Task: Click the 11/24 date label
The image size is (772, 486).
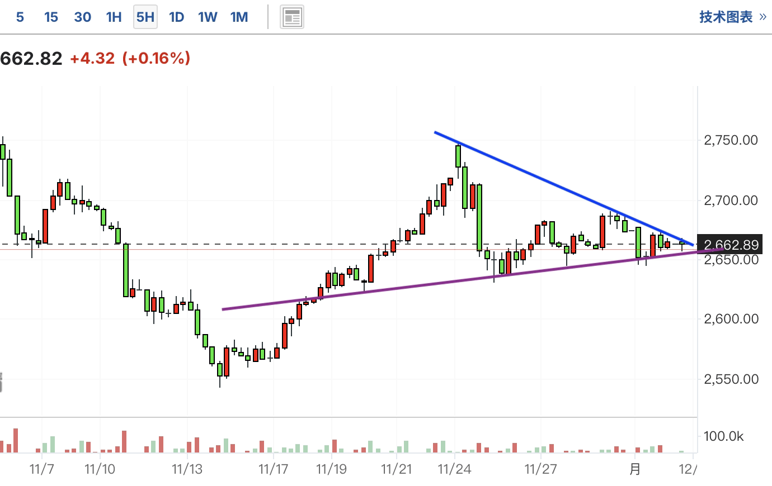Action: [454, 469]
